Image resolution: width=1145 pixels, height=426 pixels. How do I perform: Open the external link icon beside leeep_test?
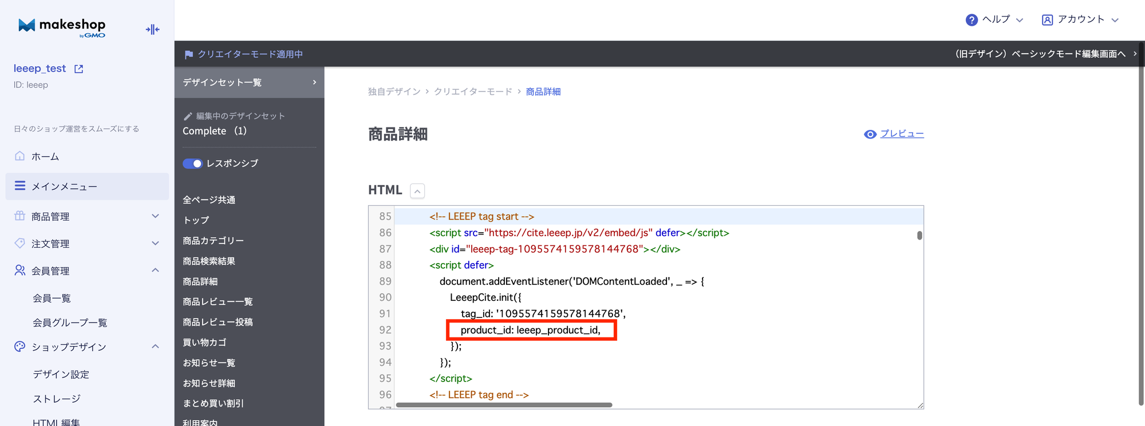79,69
